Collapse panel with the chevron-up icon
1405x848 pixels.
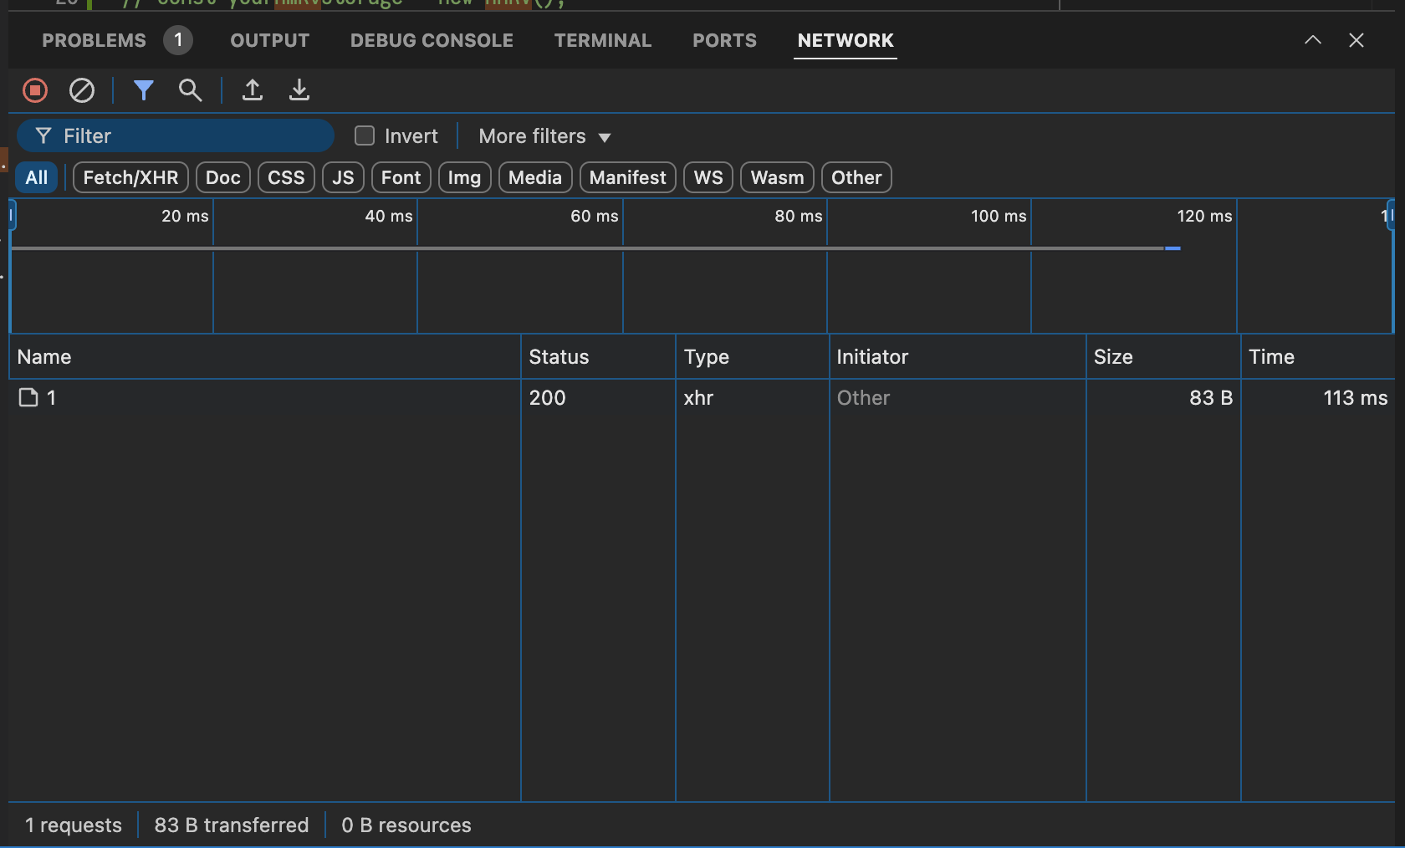(1313, 40)
